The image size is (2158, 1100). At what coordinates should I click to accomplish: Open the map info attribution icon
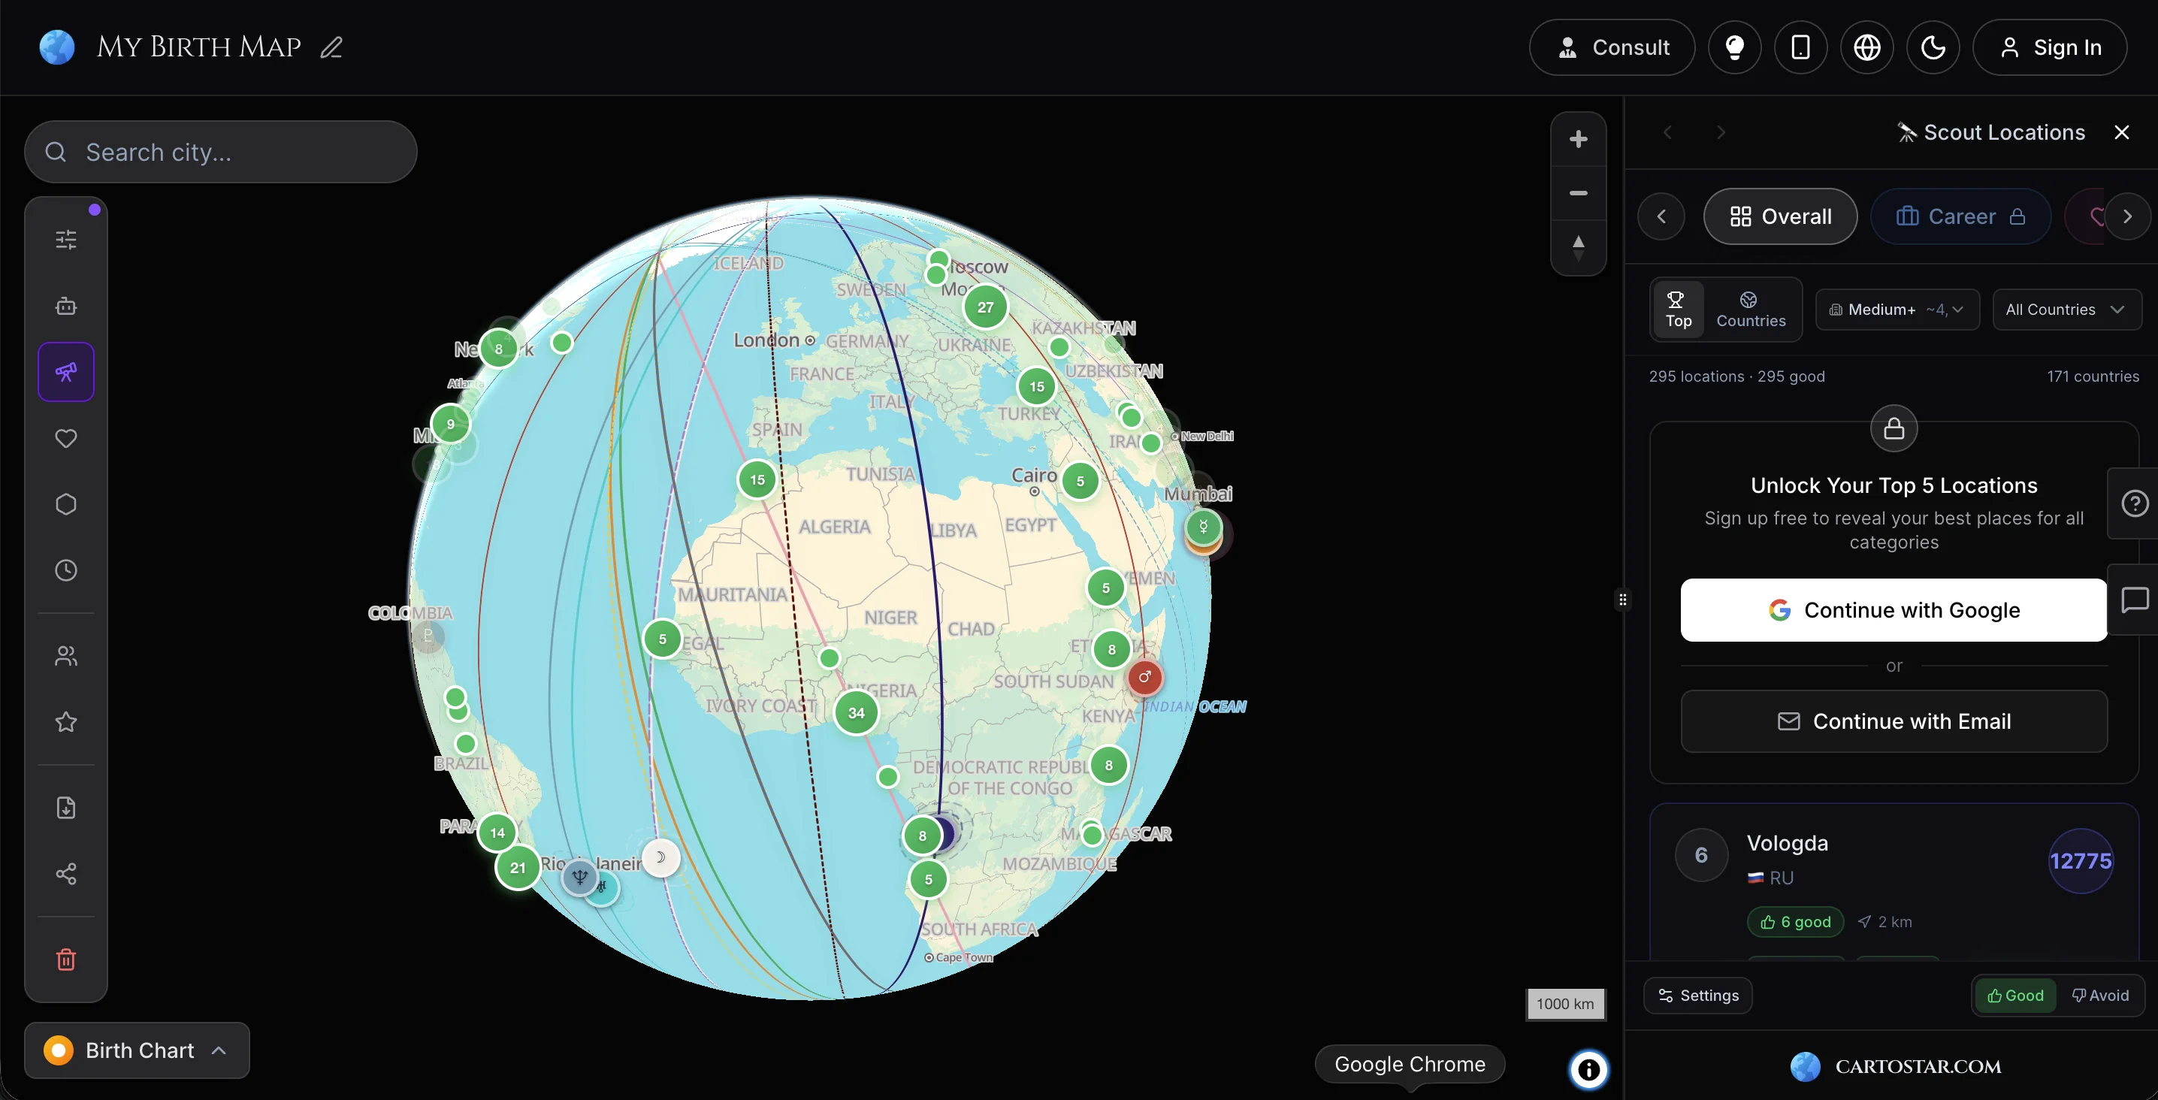tap(1588, 1070)
